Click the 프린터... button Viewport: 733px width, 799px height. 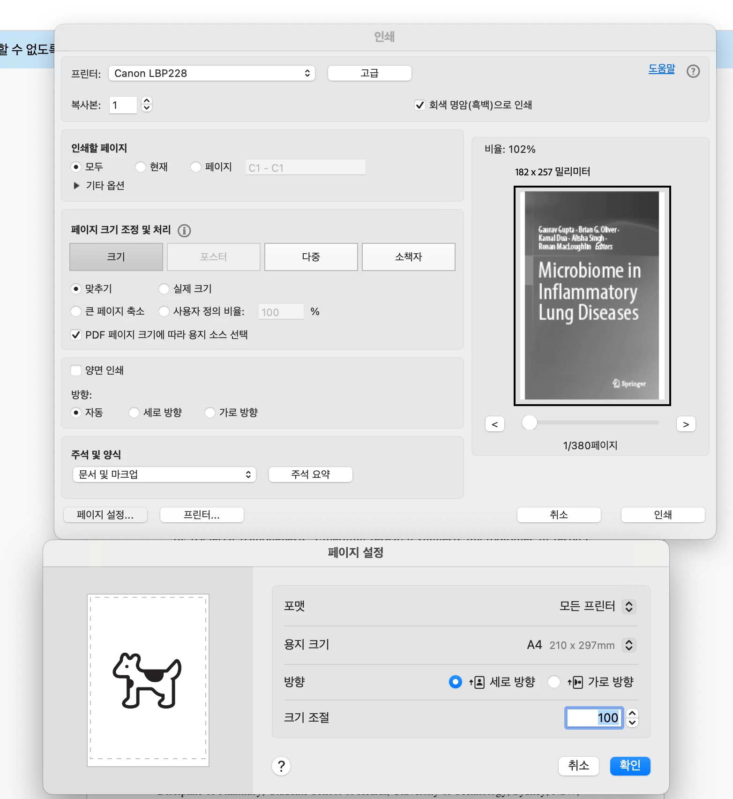[202, 515]
